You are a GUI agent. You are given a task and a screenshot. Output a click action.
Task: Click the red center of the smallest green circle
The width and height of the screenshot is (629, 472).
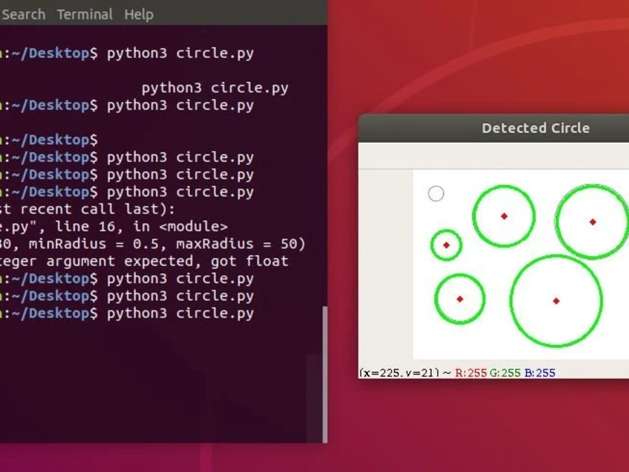[447, 245]
